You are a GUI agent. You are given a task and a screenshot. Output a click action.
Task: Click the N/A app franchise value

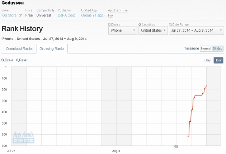pyautogui.click(x=110, y=15)
